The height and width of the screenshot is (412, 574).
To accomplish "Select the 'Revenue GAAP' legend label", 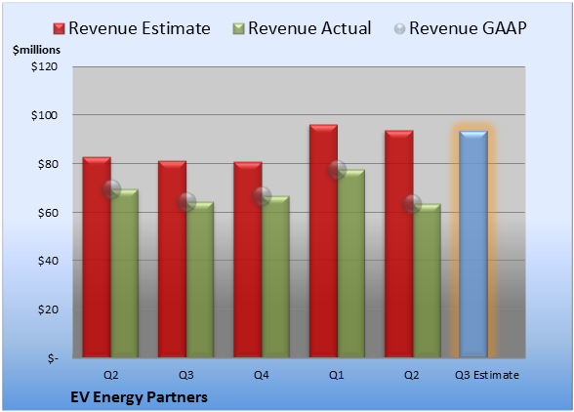I will pyautogui.click(x=468, y=28).
